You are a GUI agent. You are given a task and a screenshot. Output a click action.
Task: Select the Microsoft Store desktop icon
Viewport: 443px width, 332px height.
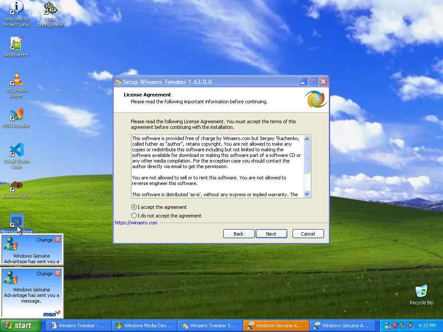coord(16,224)
